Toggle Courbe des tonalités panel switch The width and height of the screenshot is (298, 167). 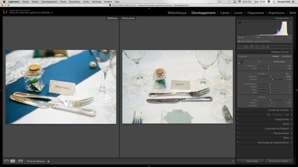click(x=237, y=110)
